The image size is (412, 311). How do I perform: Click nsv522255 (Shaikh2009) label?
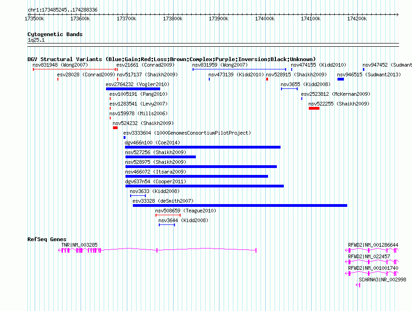click(339, 104)
